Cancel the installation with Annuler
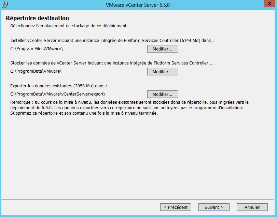This screenshot has height=217, width=277. pyautogui.click(x=252, y=207)
